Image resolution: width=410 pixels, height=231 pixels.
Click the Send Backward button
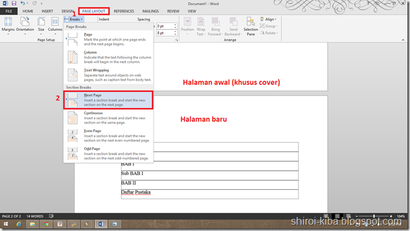click(x=233, y=26)
